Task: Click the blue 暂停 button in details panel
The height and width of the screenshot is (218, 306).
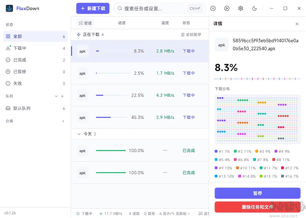Action: tap(257, 193)
